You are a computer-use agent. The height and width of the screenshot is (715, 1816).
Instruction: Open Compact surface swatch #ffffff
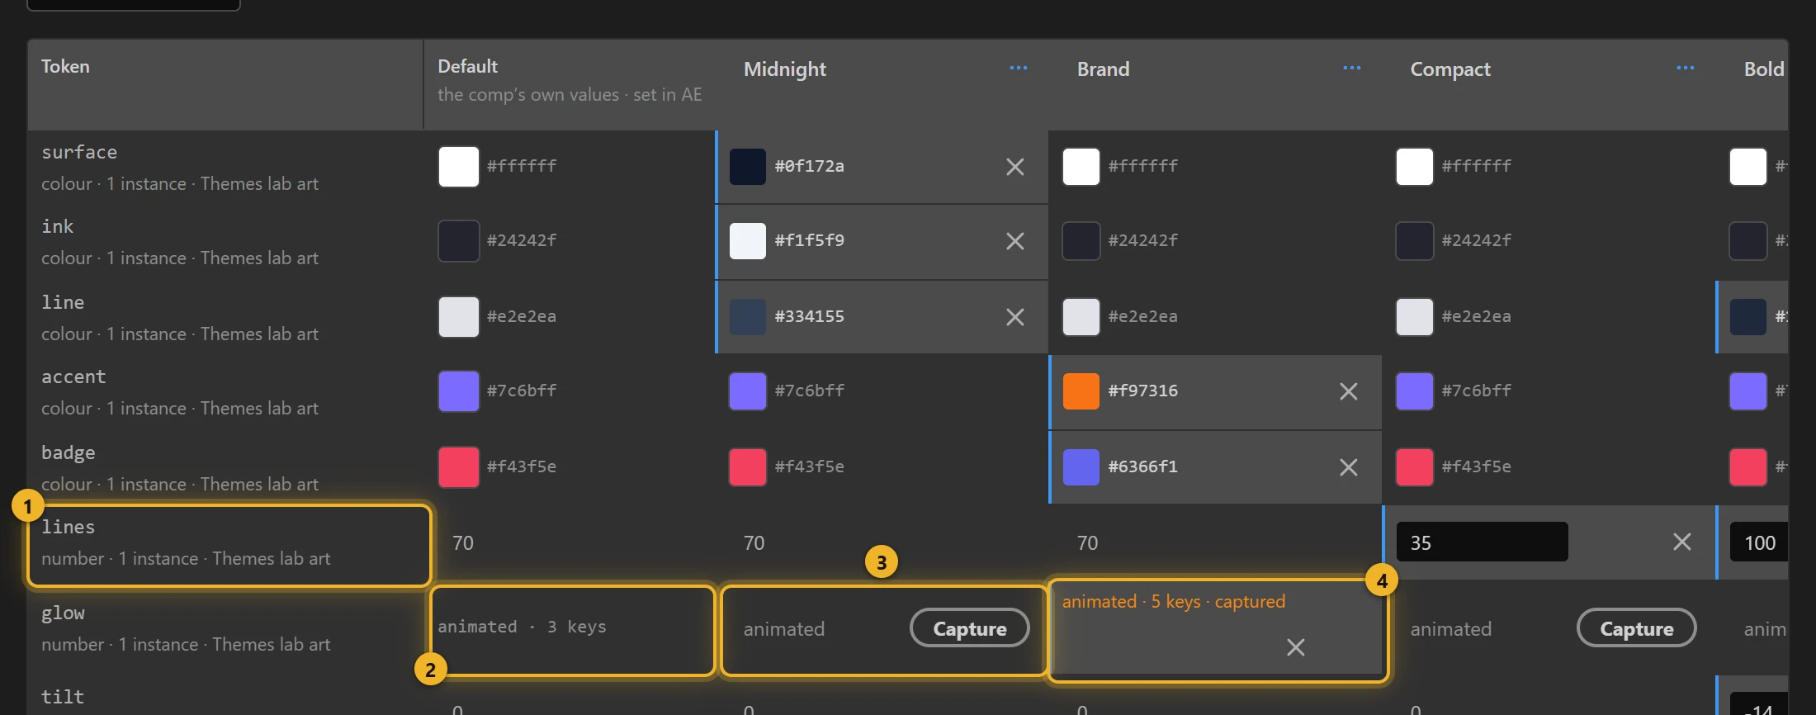pos(1415,167)
